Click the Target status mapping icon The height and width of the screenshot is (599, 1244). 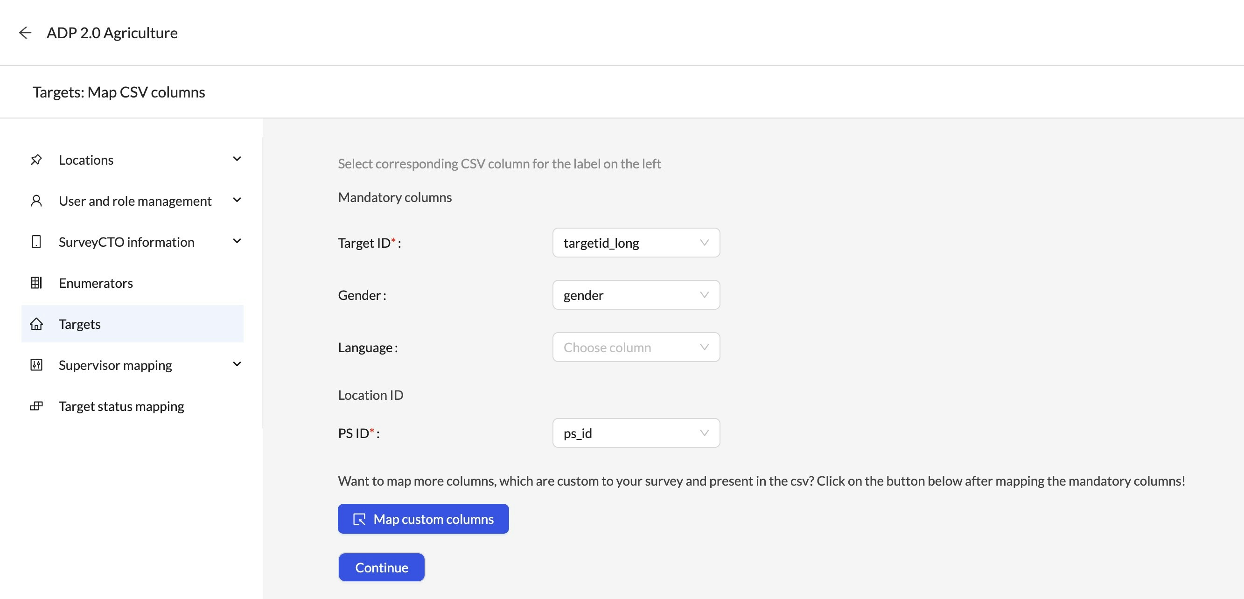click(x=36, y=406)
